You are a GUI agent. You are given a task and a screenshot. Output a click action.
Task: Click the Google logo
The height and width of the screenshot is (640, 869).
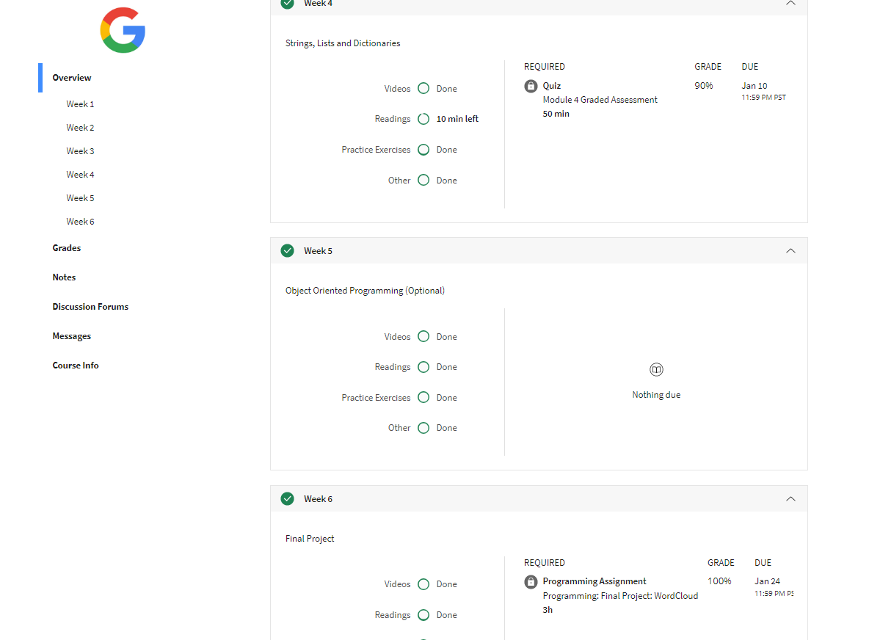pyautogui.click(x=123, y=30)
